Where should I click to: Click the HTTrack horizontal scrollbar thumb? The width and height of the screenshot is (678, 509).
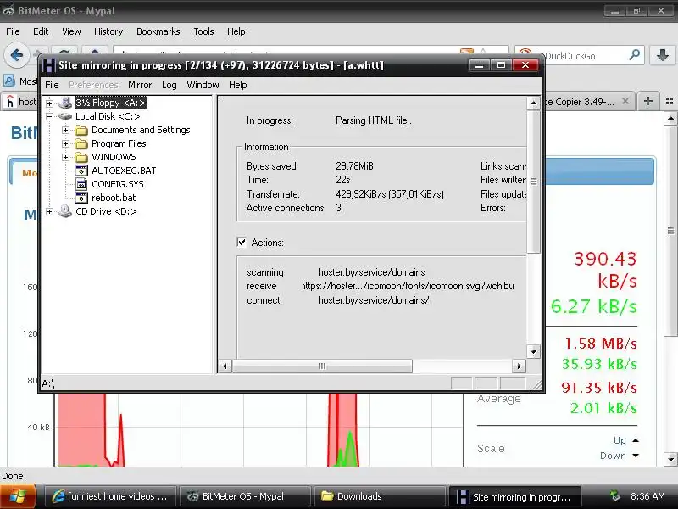(x=322, y=366)
